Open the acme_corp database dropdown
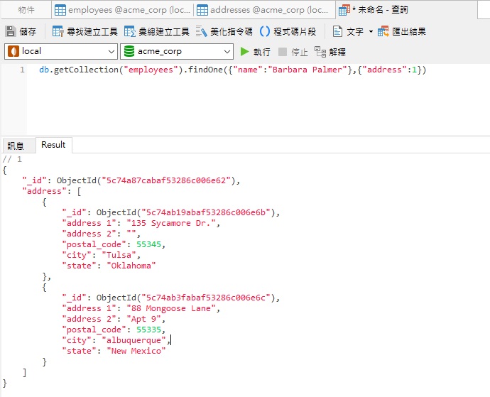Screen dimensions: 490x397 227,52
